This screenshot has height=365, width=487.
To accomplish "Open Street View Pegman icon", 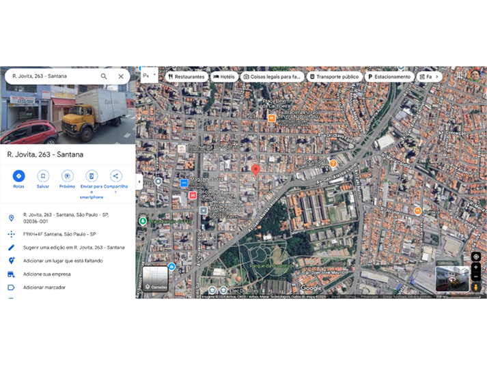I will tap(475, 287).
